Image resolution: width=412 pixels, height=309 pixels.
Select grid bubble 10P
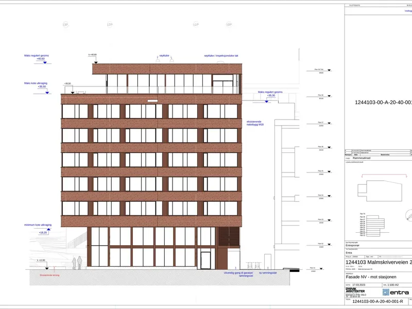point(229,24)
